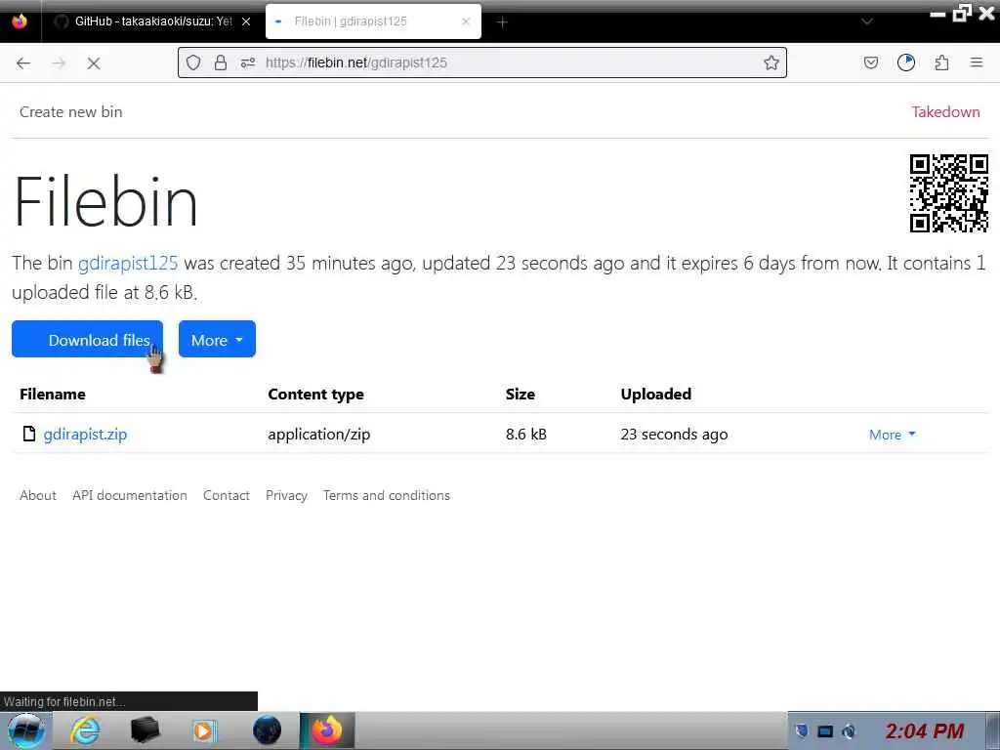Bookmark this page with the star icon
1000x750 pixels.
[771, 62]
